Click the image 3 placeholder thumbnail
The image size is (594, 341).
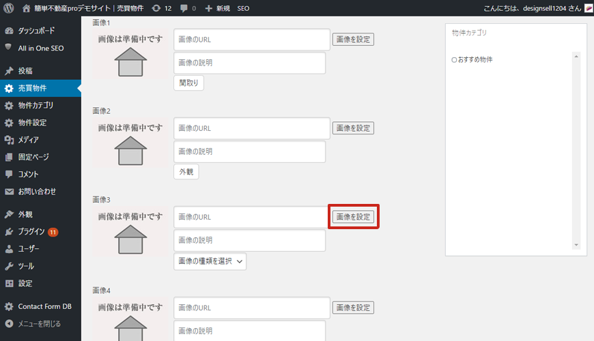pos(130,232)
